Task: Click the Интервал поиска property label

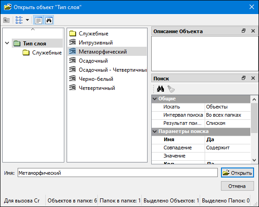Action: pyautogui.click(x=183, y=115)
